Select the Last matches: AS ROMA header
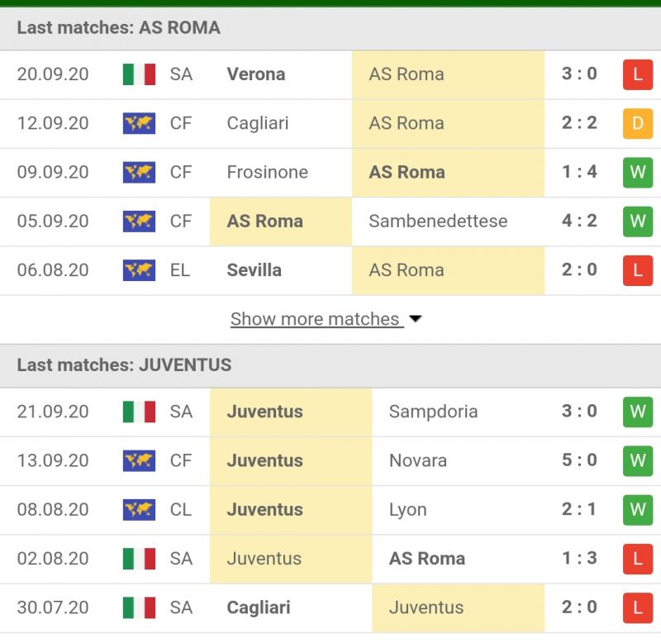661x643 pixels. [x=118, y=27]
